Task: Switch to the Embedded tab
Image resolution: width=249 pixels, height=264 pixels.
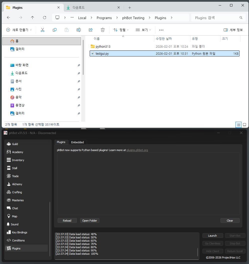Action: click(x=77, y=142)
